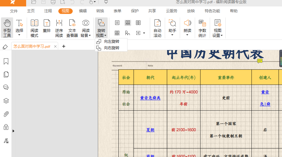Open 字数统计 word count tool

[x=202, y=28]
